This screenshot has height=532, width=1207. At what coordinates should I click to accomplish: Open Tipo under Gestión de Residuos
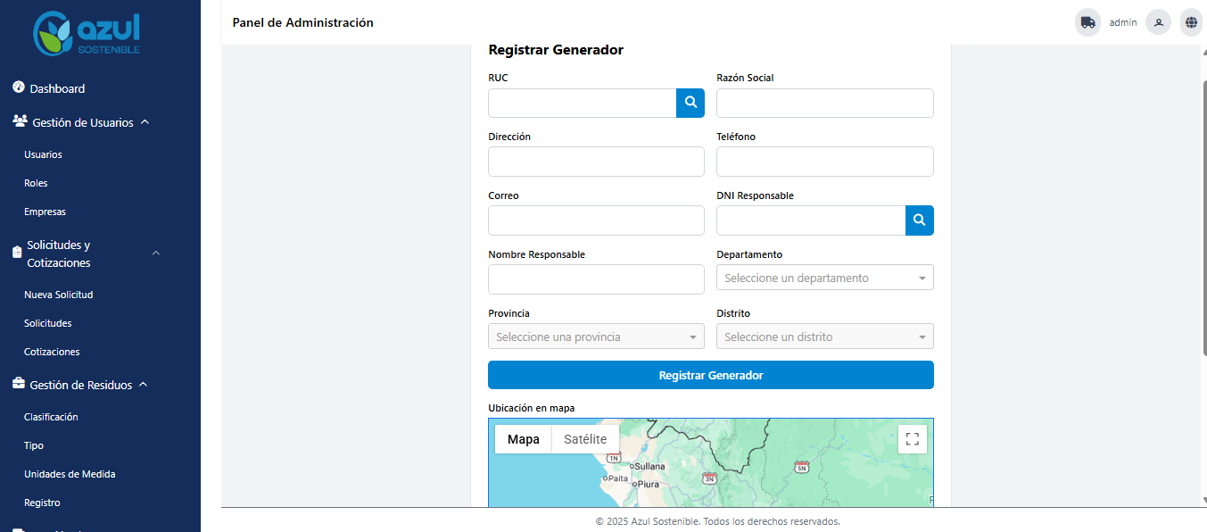tap(34, 445)
